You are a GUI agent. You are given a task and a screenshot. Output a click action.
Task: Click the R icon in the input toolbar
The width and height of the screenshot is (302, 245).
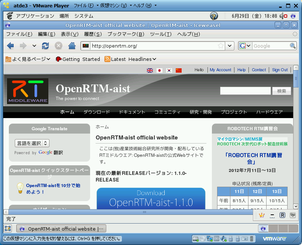(x=282, y=215)
